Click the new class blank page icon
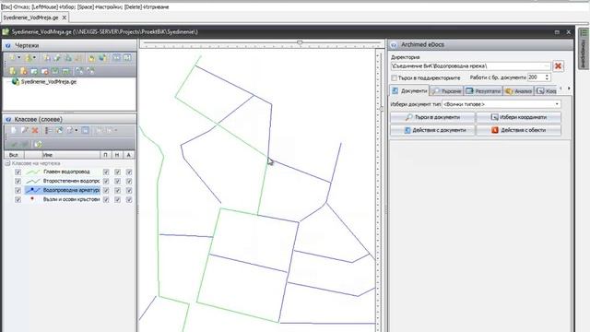 [14, 130]
